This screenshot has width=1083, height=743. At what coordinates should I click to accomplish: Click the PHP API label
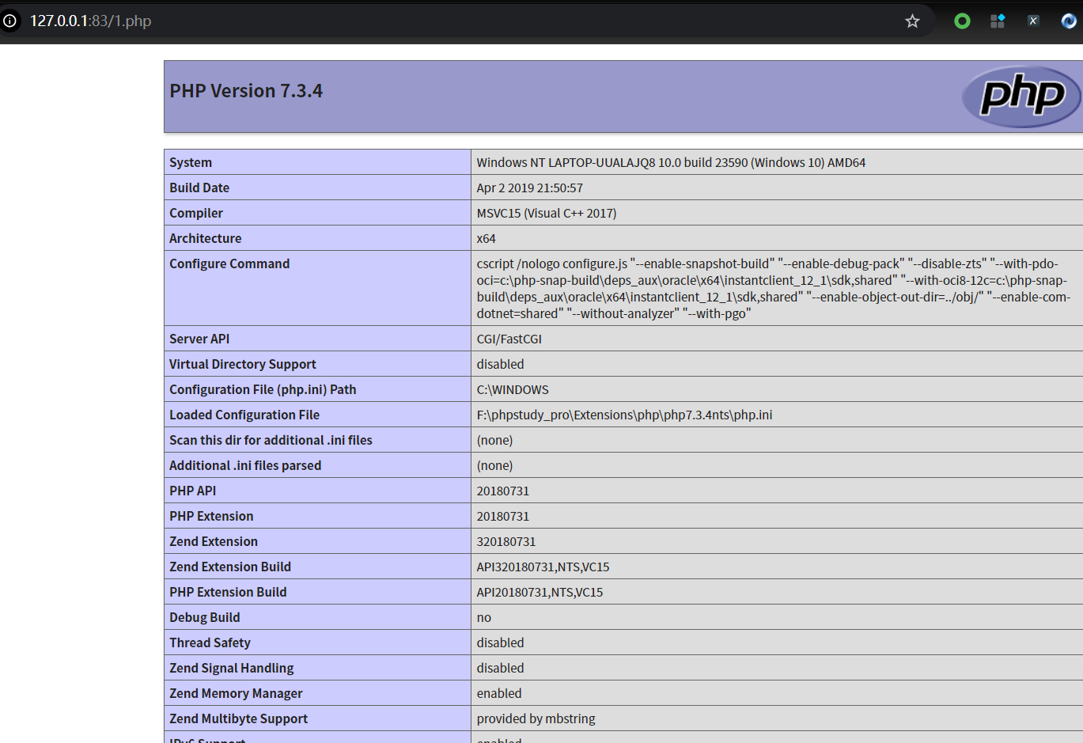(x=192, y=491)
